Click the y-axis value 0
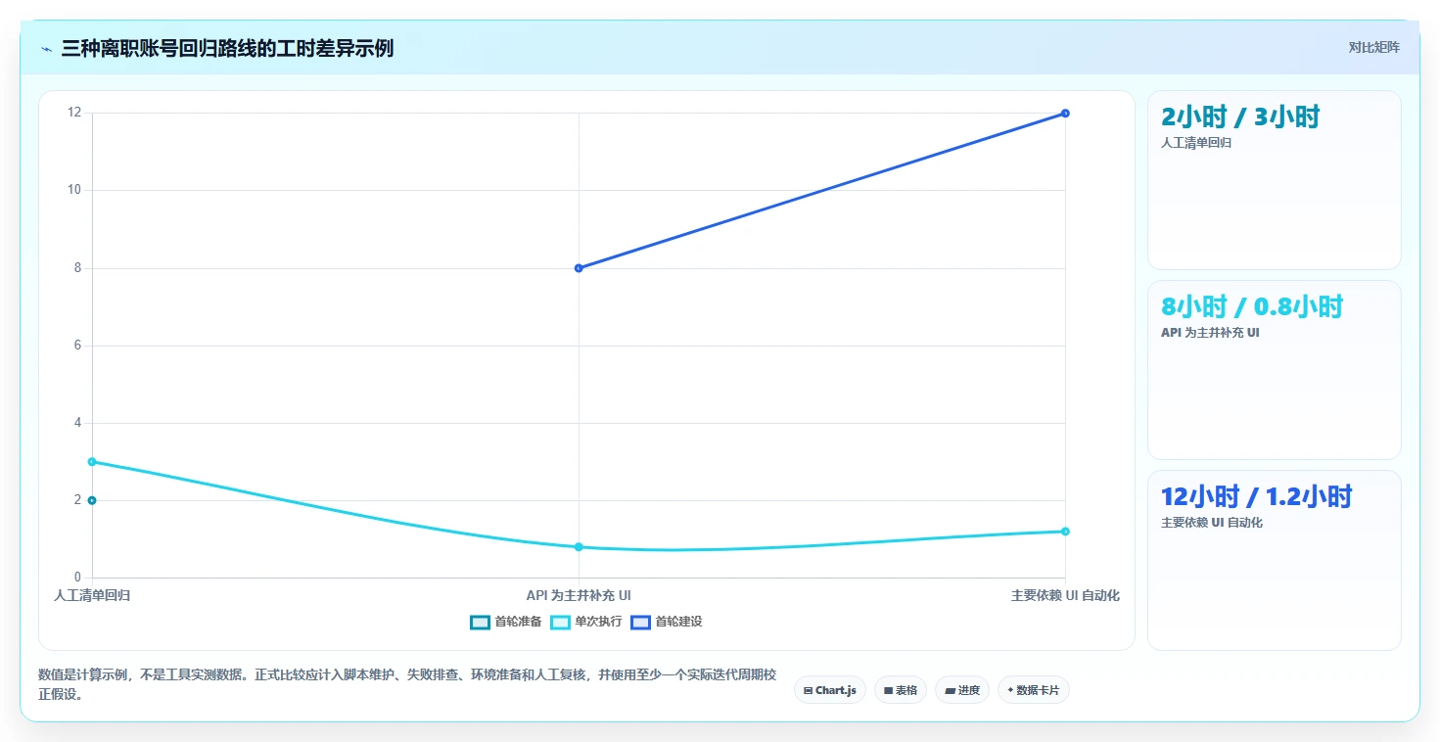The image size is (1440, 742). 77,578
